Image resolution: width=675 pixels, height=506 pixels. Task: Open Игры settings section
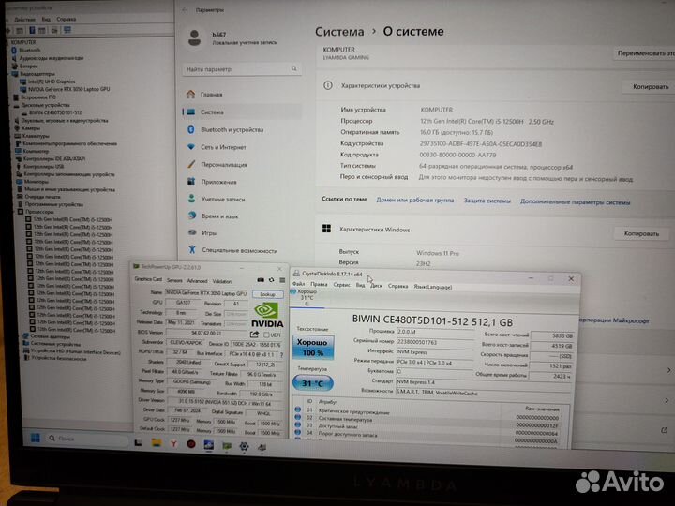point(208,232)
